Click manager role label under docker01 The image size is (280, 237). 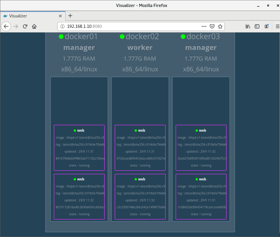[x=79, y=48]
